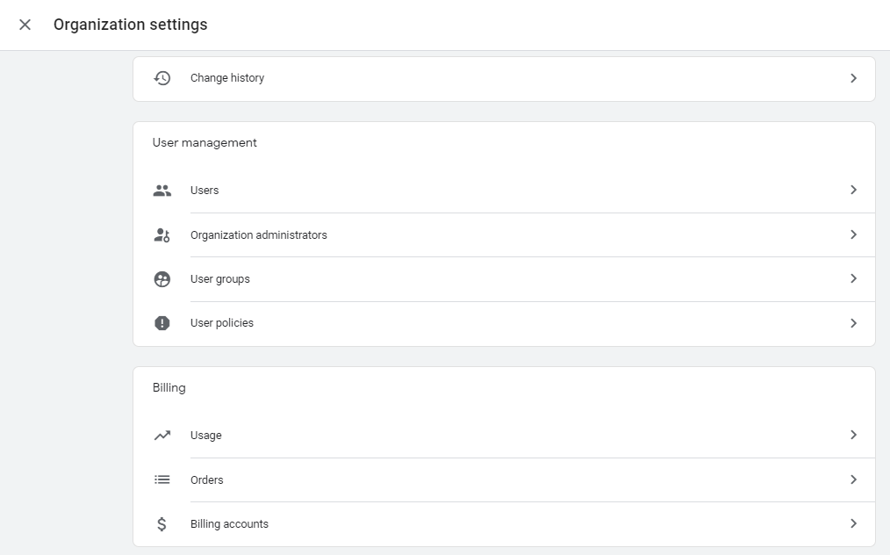Open the Billing accounts text link
890x555 pixels.
[x=229, y=524]
